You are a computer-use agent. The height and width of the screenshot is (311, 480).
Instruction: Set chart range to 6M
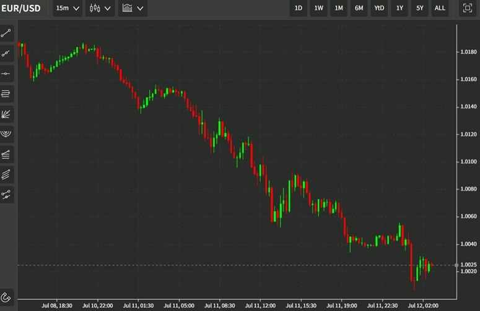(x=359, y=8)
